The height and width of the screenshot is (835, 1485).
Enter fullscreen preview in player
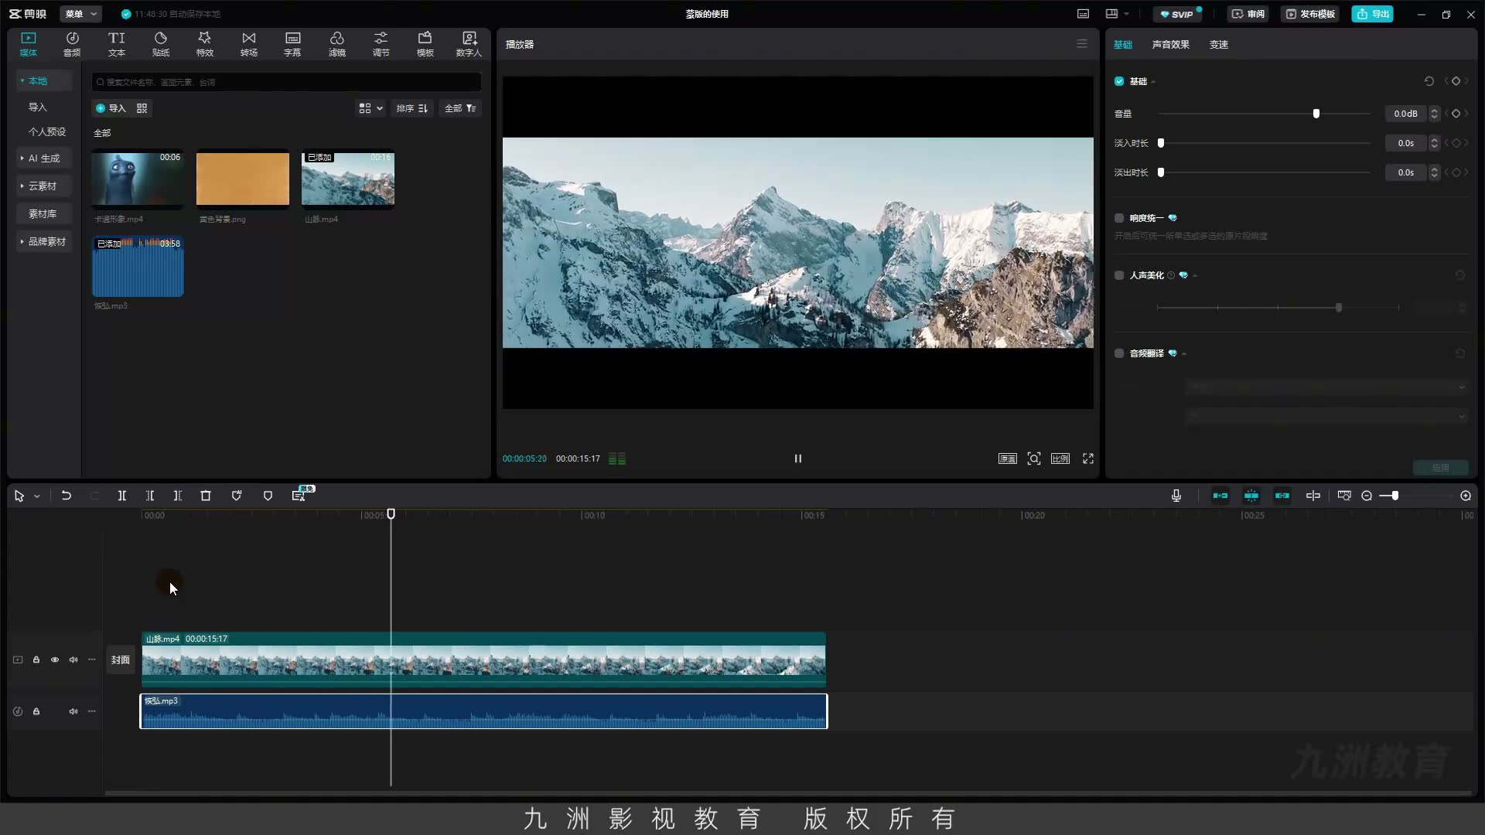coord(1088,458)
